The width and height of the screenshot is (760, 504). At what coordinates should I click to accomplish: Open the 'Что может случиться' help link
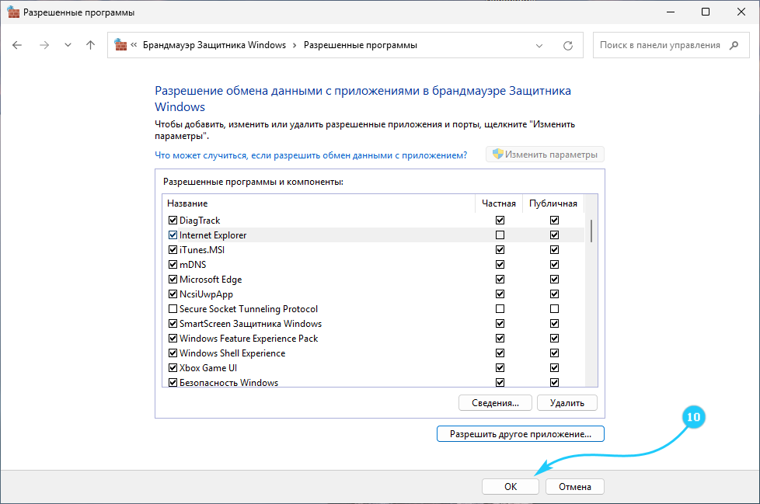[x=311, y=155]
